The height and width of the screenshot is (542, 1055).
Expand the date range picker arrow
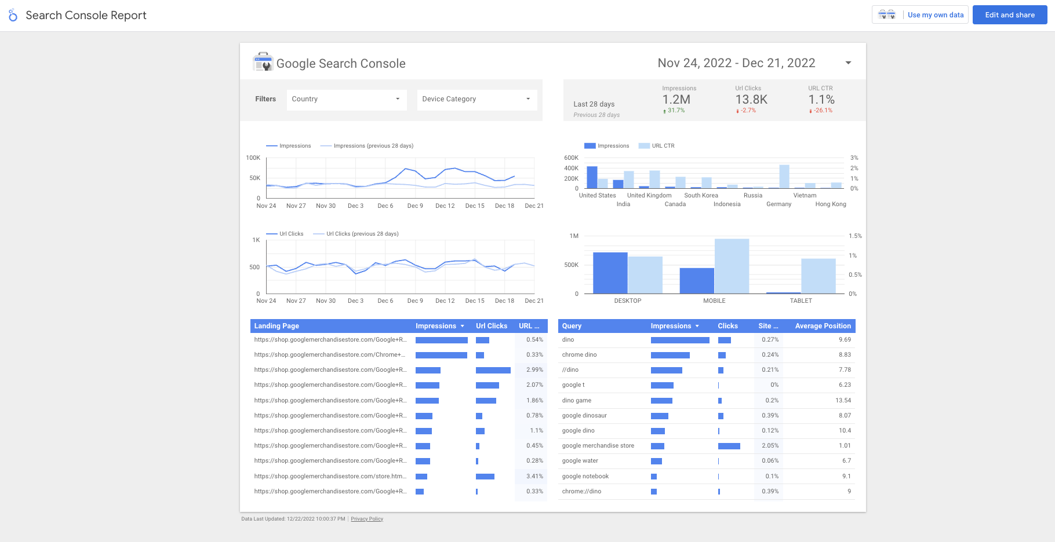(x=848, y=63)
